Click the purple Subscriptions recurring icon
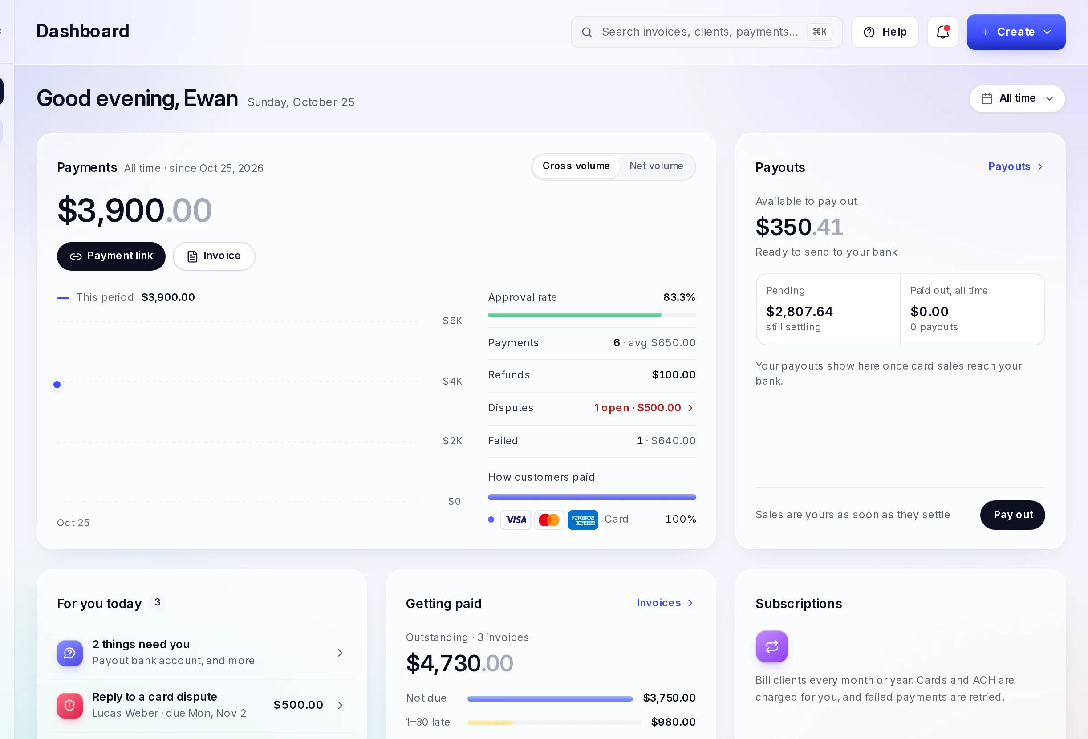Image resolution: width=1088 pixels, height=739 pixels. 771,646
